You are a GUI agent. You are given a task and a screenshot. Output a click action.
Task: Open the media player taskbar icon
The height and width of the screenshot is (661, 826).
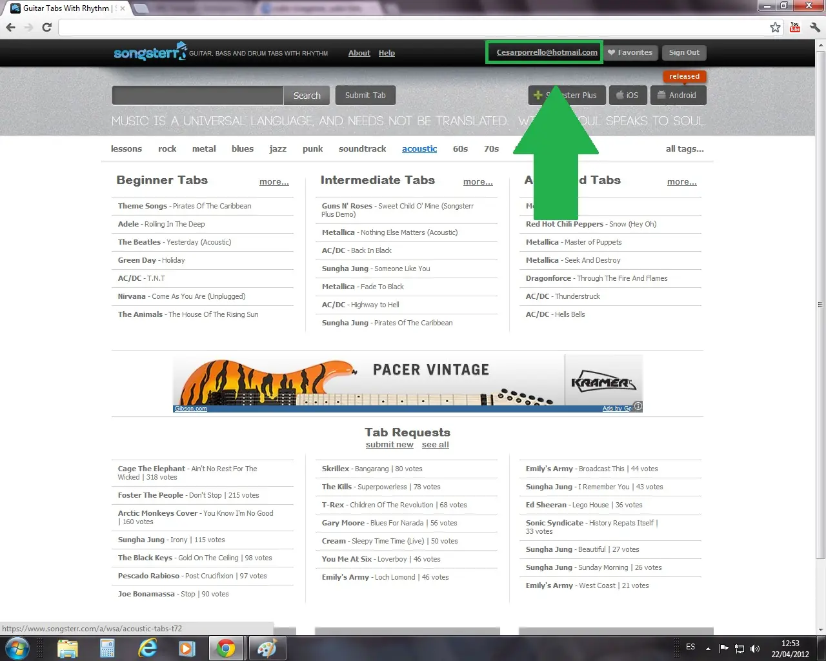pyautogui.click(x=186, y=648)
